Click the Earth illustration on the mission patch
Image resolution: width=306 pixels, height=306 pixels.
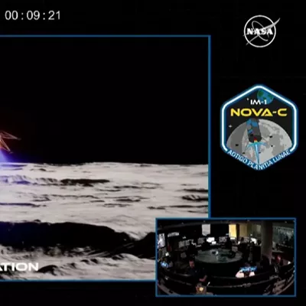(265, 95)
